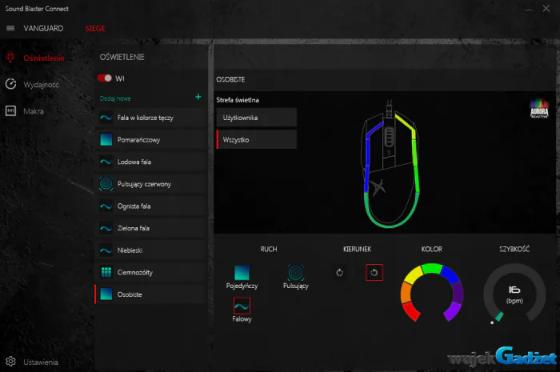Screen dimensions: 560x372
Task: Select the Pomarańczowy preset
Action: coord(151,139)
